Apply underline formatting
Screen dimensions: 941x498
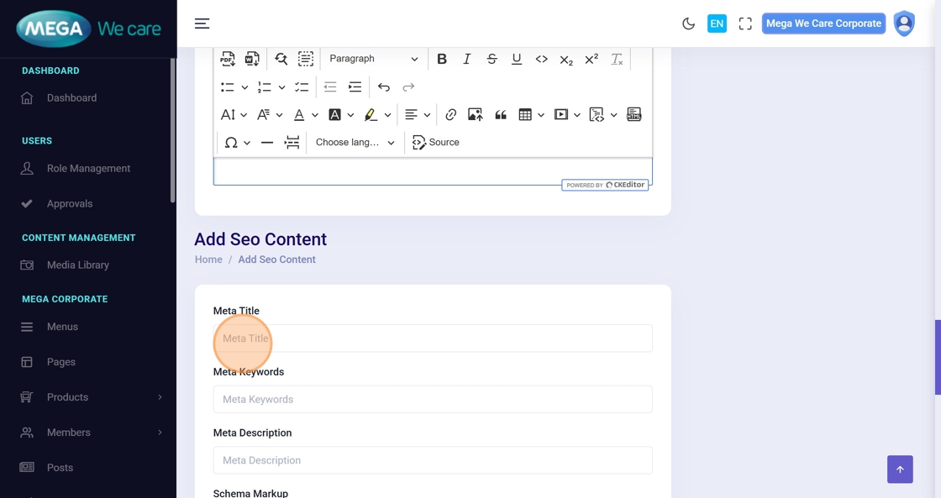pos(517,59)
